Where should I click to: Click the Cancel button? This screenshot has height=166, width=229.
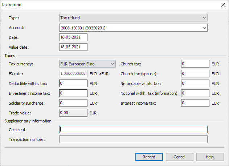pyautogui.click(x=179, y=157)
